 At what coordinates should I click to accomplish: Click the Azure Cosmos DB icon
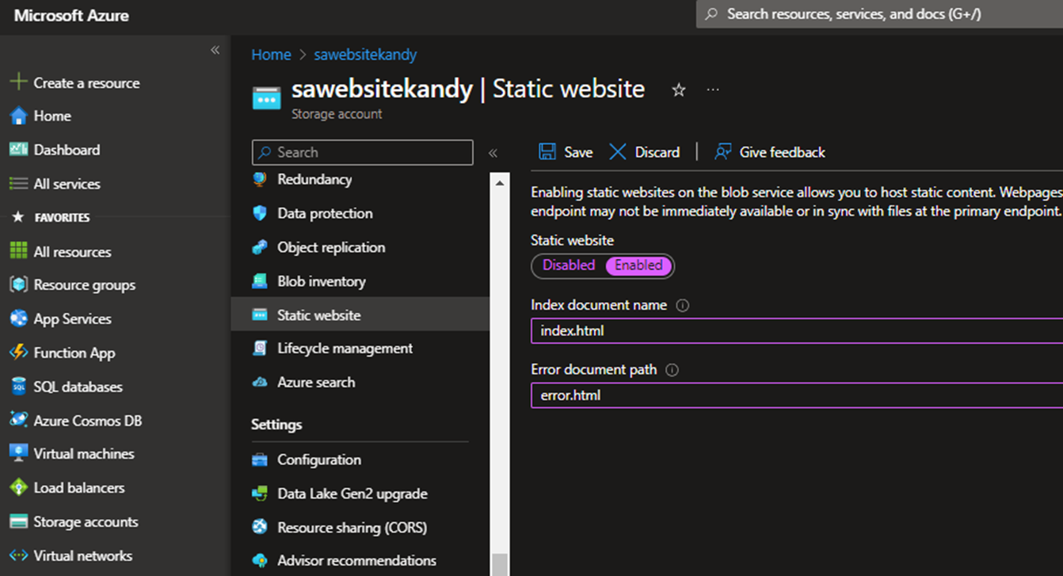[x=18, y=420]
